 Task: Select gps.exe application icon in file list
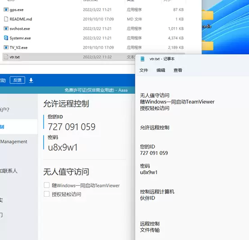(x=6, y=10)
